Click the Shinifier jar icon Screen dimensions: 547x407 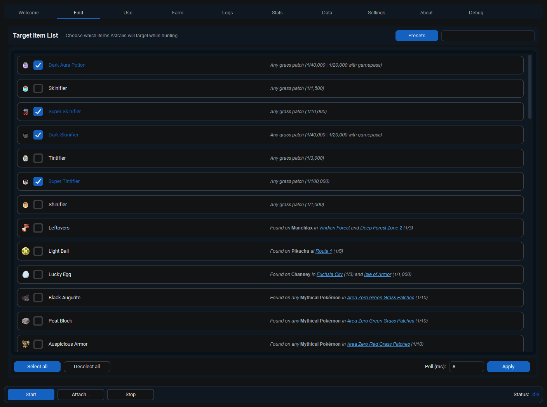pos(26,205)
